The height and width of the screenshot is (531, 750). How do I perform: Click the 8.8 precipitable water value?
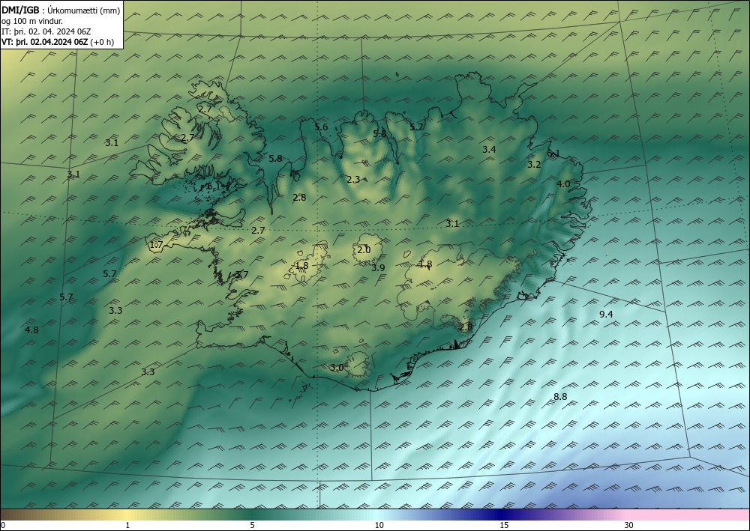tap(560, 397)
